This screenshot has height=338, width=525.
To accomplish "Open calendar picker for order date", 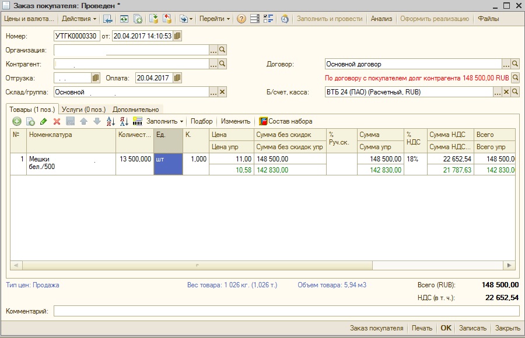I will (177, 36).
